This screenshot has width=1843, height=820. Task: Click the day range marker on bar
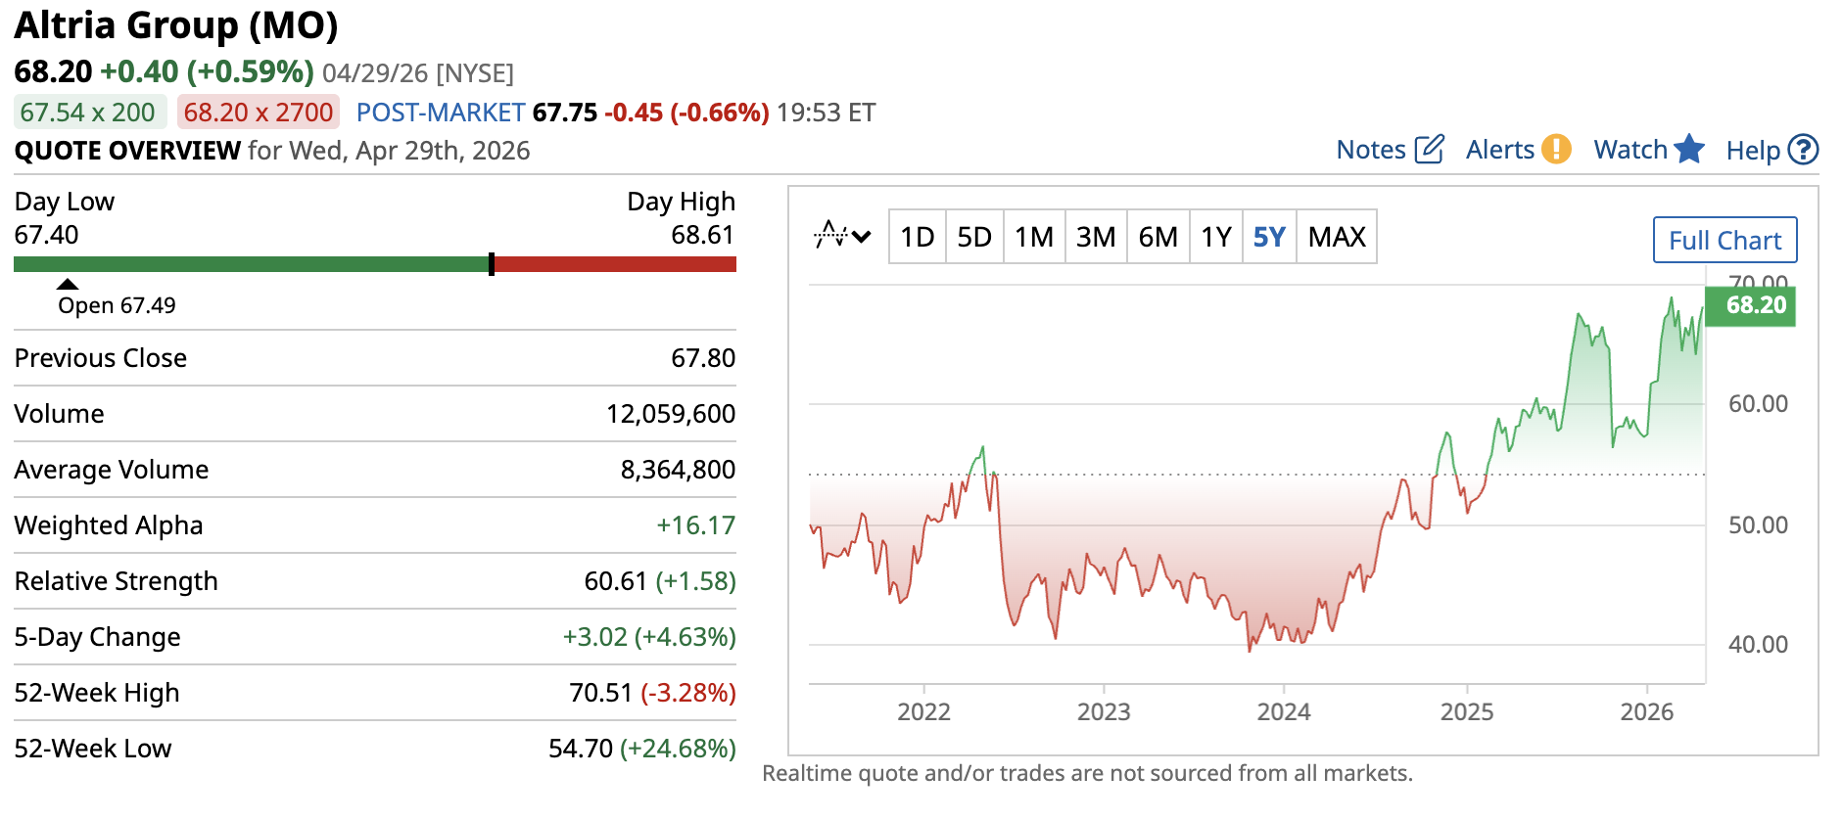[492, 264]
